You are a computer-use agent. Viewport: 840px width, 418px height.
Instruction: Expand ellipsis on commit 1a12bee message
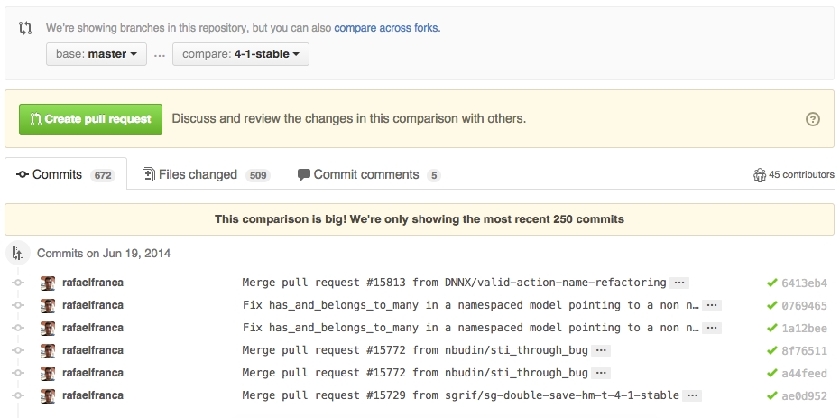tap(713, 328)
